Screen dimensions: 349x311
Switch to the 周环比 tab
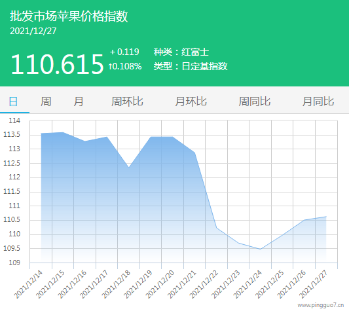point(127,101)
